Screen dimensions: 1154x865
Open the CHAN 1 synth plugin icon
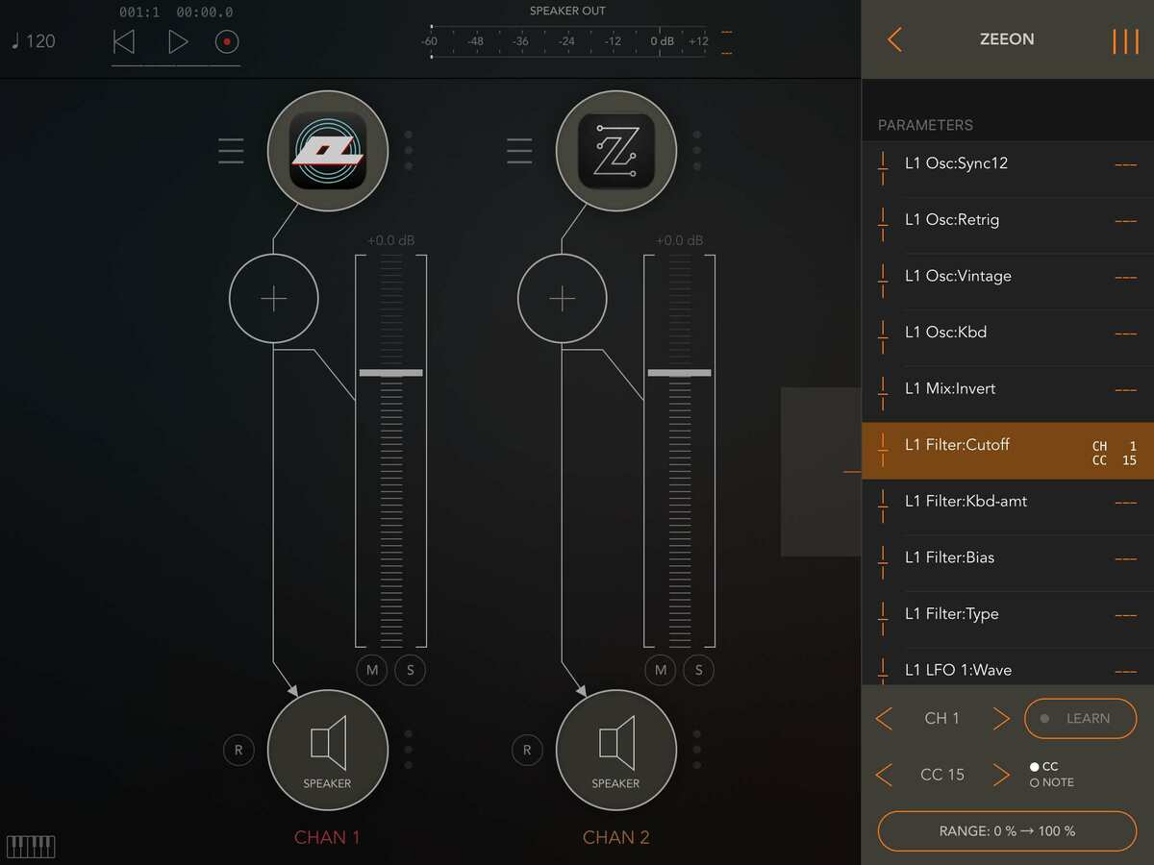pos(328,151)
